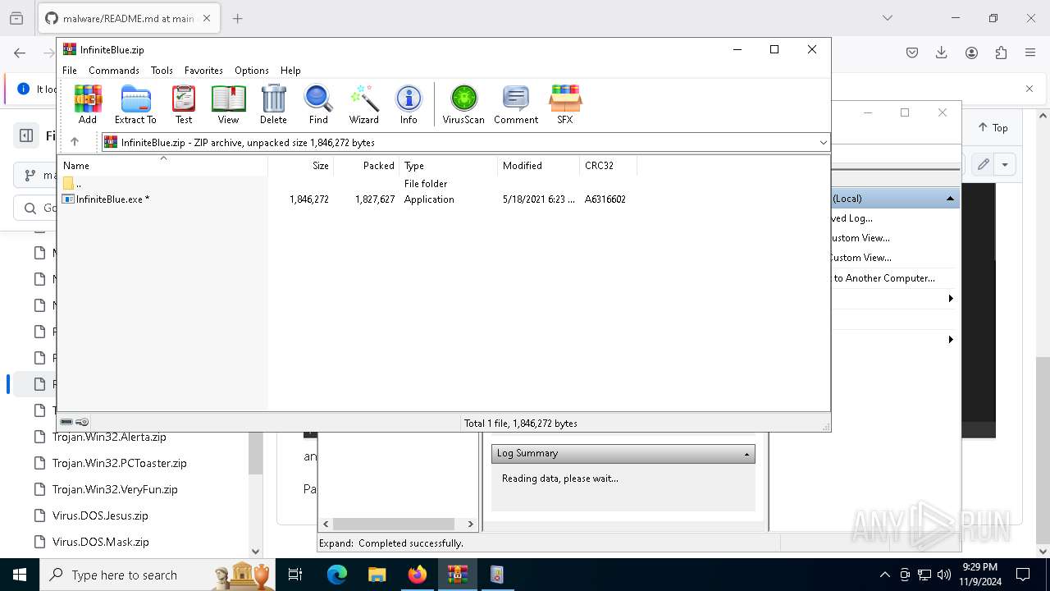Click the Extract To toolbar icon
This screenshot has height=591, width=1050.
tap(135, 104)
